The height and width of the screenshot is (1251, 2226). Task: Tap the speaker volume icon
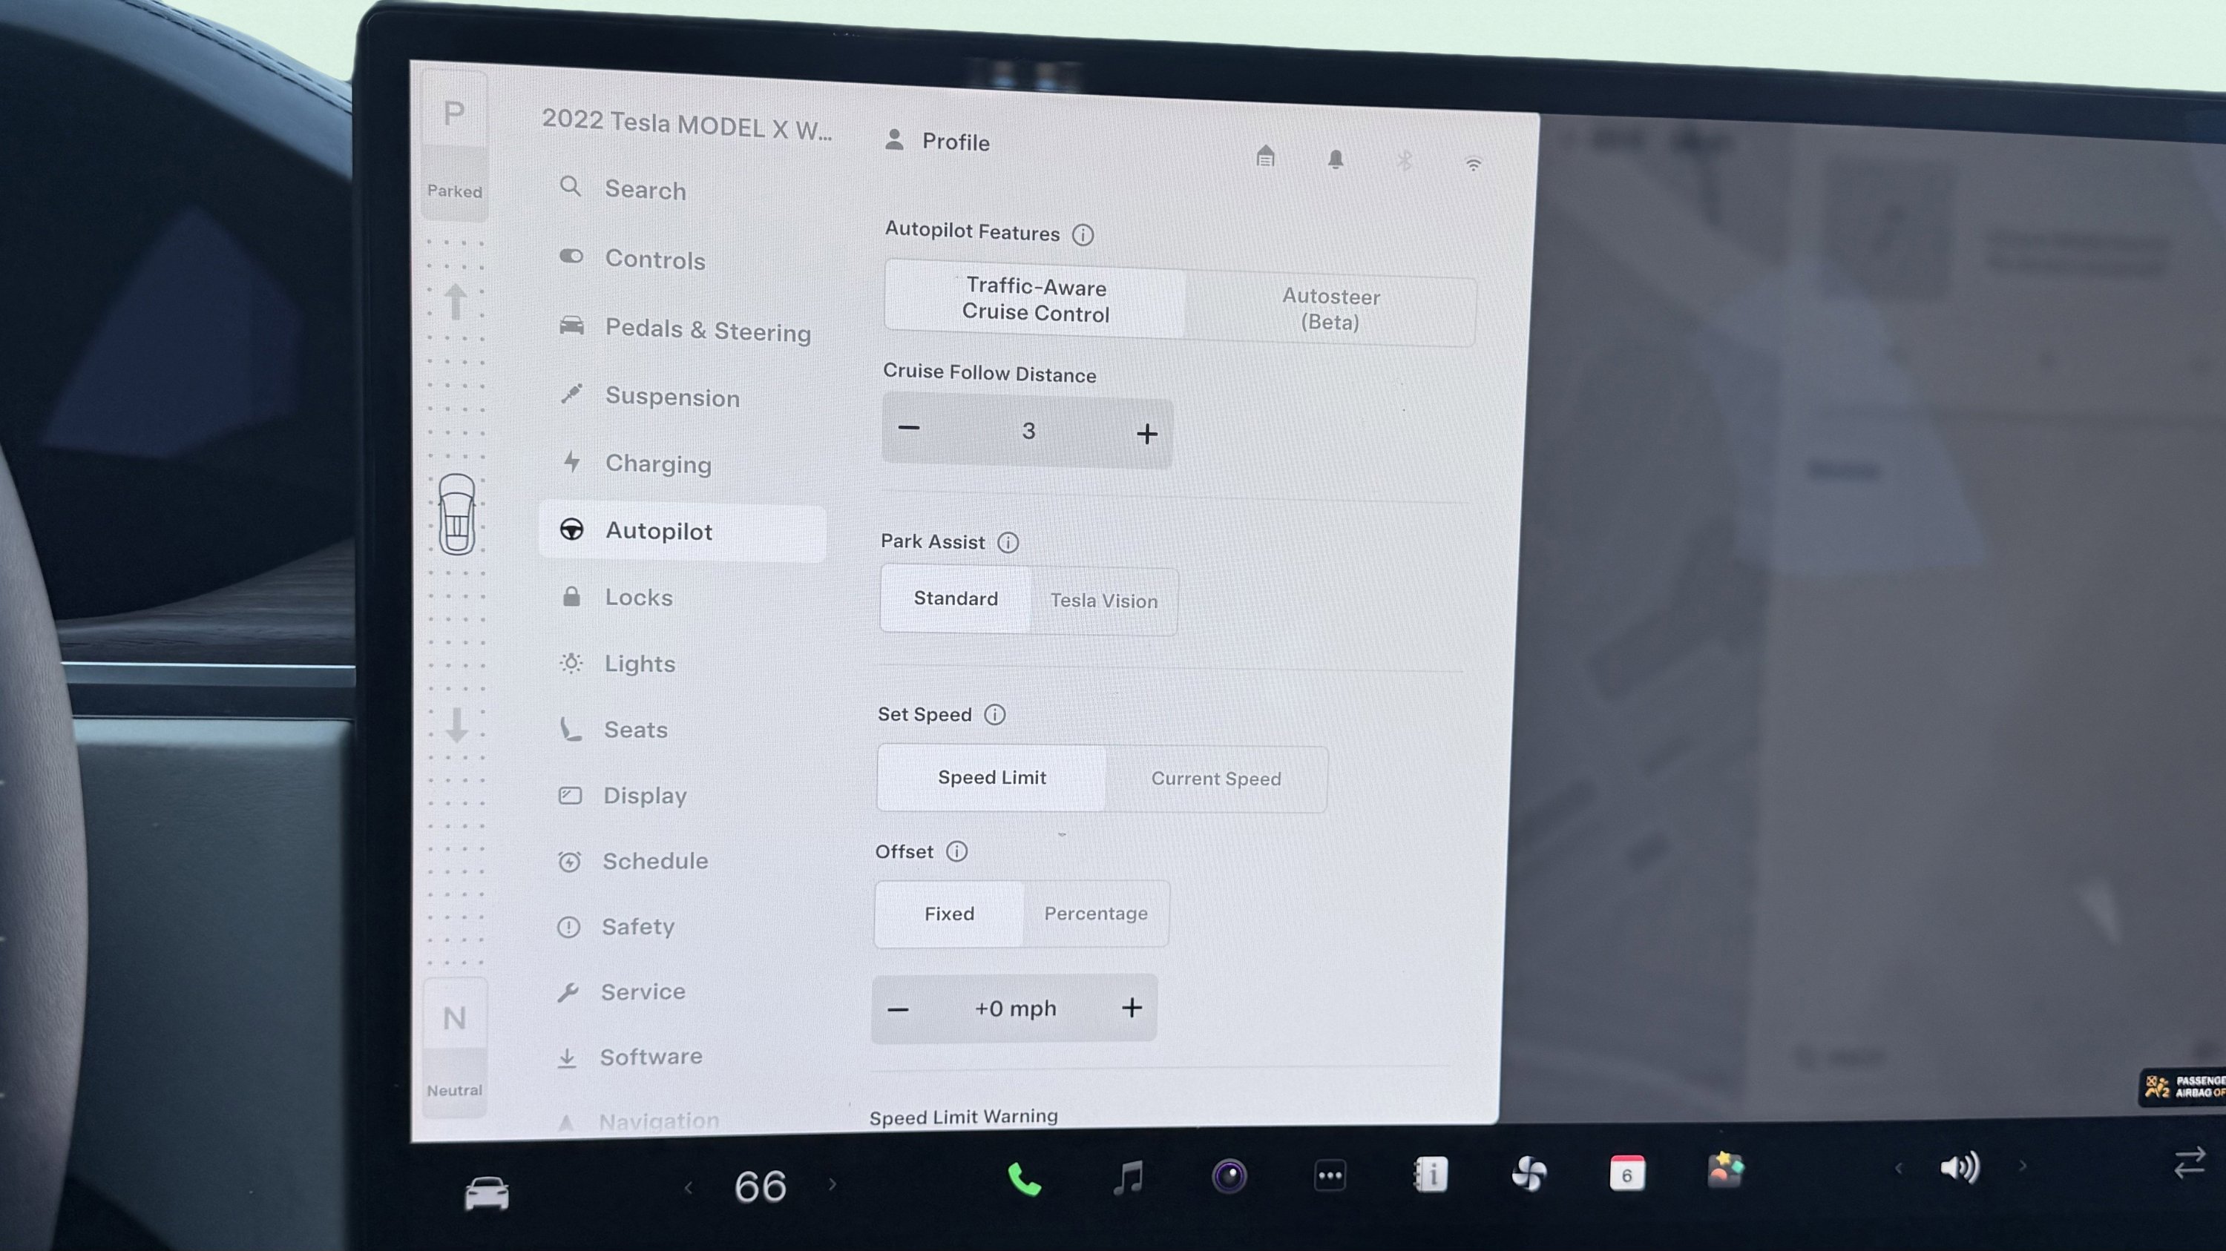tap(1959, 1167)
